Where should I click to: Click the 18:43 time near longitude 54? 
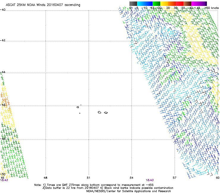pos(150,180)
